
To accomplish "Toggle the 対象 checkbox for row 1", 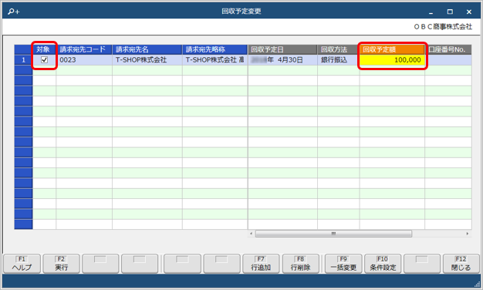I will pos(44,59).
